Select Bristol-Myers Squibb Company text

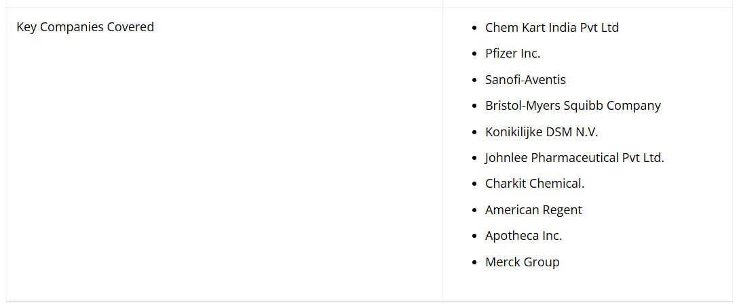[x=573, y=106]
